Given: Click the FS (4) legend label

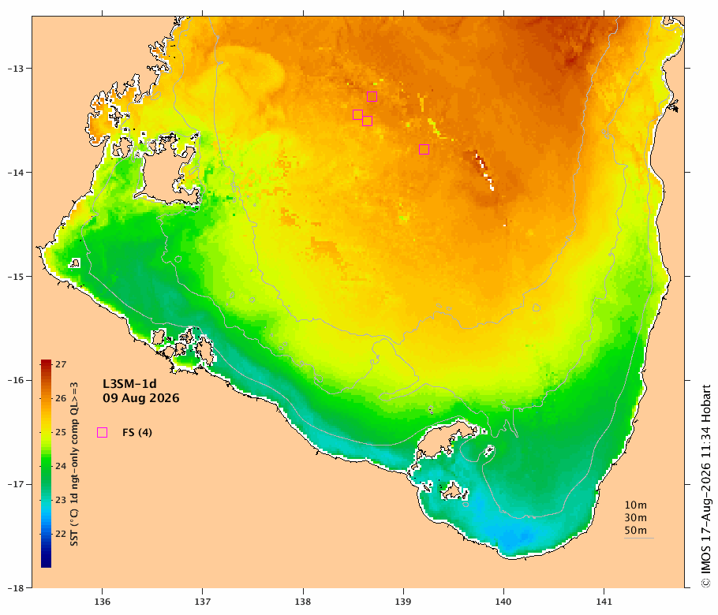Looking at the screenshot, I should click(x=137, y=432).
